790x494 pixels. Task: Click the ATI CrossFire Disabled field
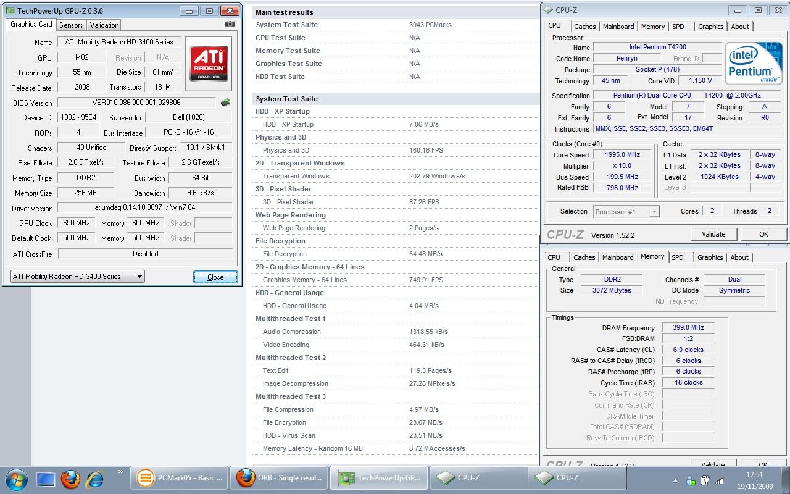(x=145, y=254)
